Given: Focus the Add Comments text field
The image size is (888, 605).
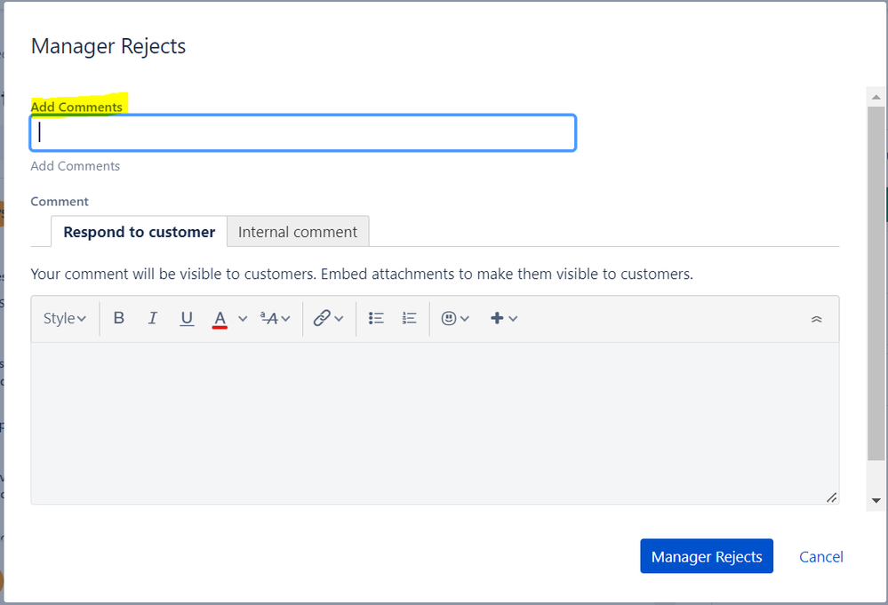Looking at the screenshot, I should coord(303,133).
